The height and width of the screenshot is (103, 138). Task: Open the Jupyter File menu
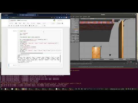click(11, 23)
